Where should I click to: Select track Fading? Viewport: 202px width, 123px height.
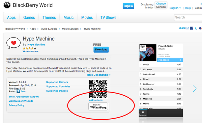point(161,94)
